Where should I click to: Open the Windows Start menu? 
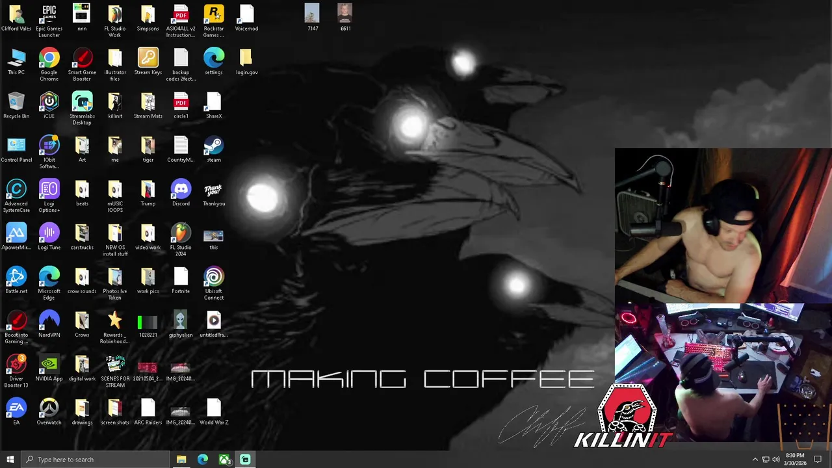(x=10, y=460)
